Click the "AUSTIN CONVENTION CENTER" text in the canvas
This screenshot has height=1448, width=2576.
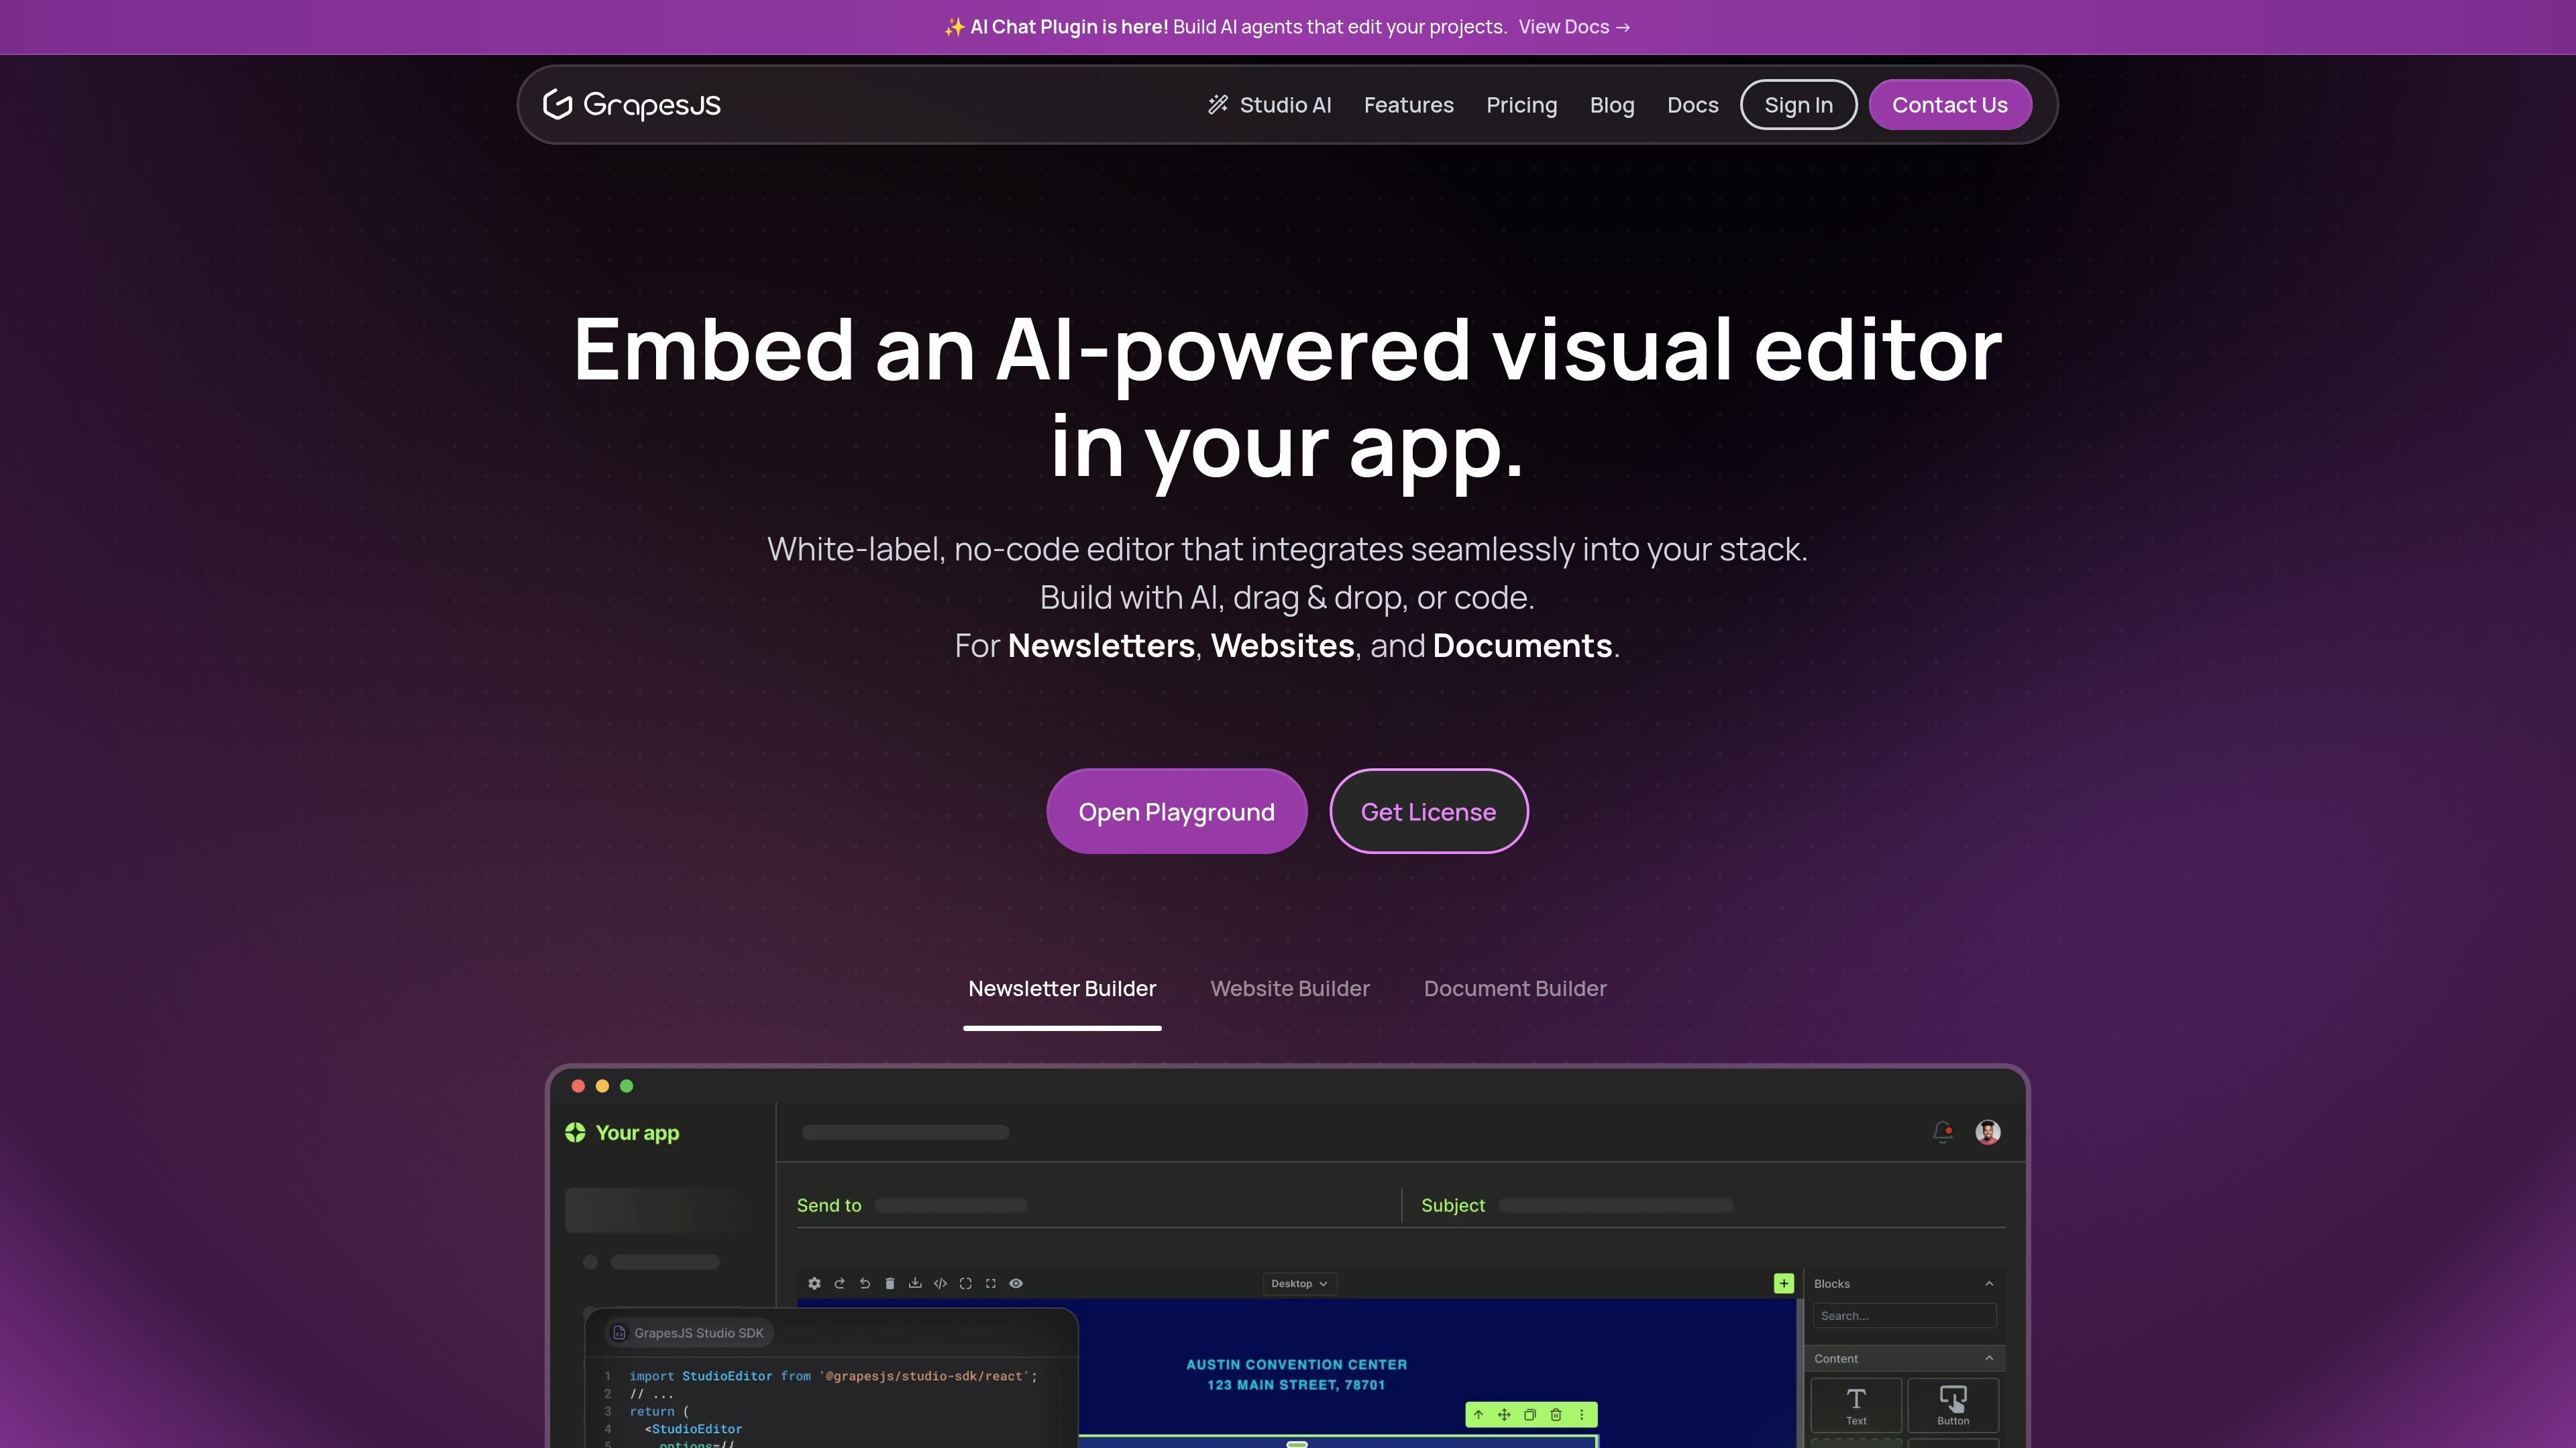[x=1296, y=1365]
